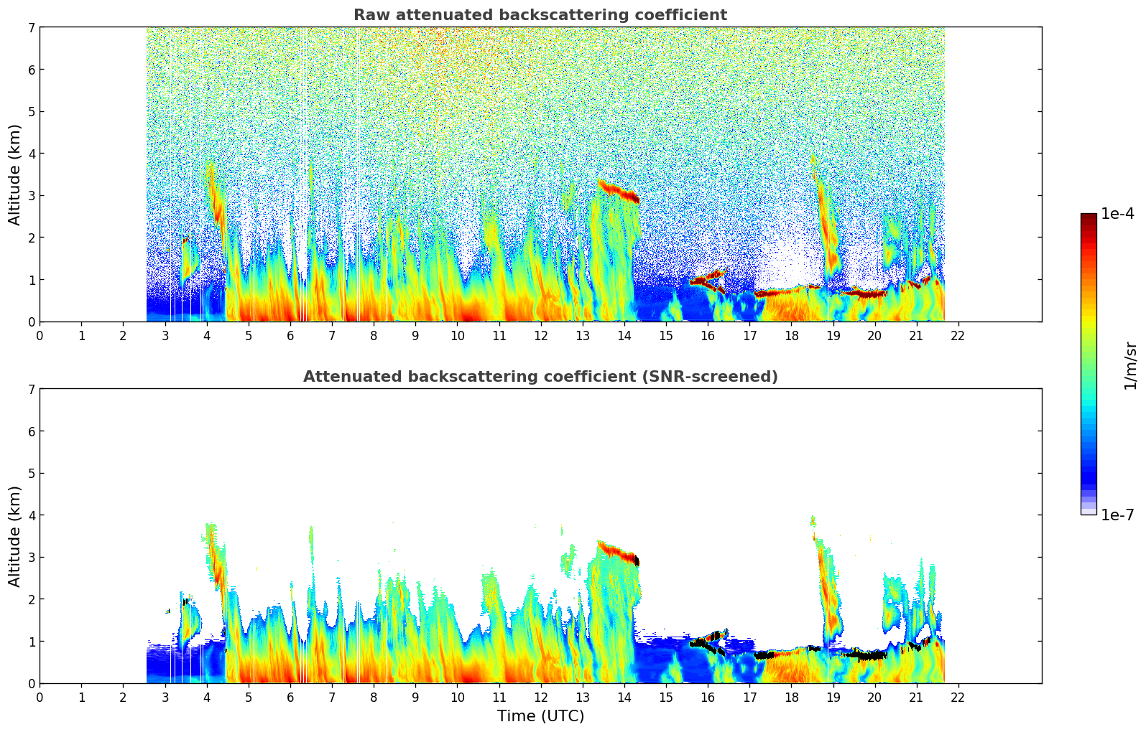
Task: Click y-axis tick 1 on bottom plot
Action: click(x=31, y=641)
